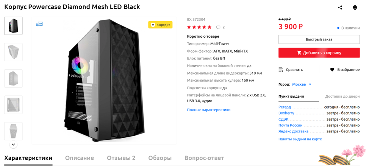Viewport: 369px width, 168px height.
Task: Open the reviews comment icon
Action: pos(218,27)
